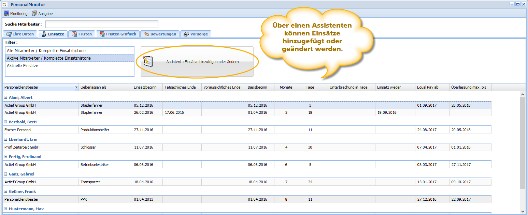Switch to the Fristen tab
Viewport: 528px width, 215px height.
point(82,34)
